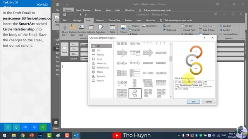Switch to the message Options ribbon tab
The height and width of the screenshot is (139, 248).
100,20
